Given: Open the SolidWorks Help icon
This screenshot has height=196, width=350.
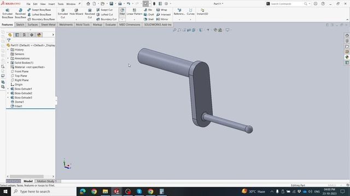Looking at the screenshot, I should (x=323, y=4).
